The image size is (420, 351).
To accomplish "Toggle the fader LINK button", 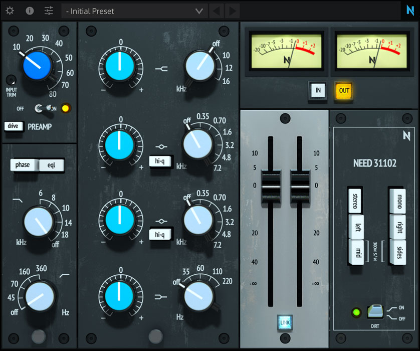I will pyautogui.click(x=285, y=322).
